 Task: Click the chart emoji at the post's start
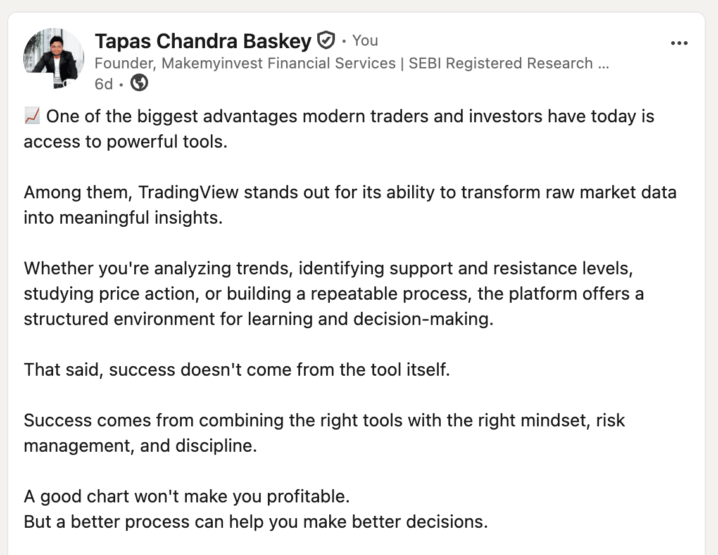click(x=32, y=116)
